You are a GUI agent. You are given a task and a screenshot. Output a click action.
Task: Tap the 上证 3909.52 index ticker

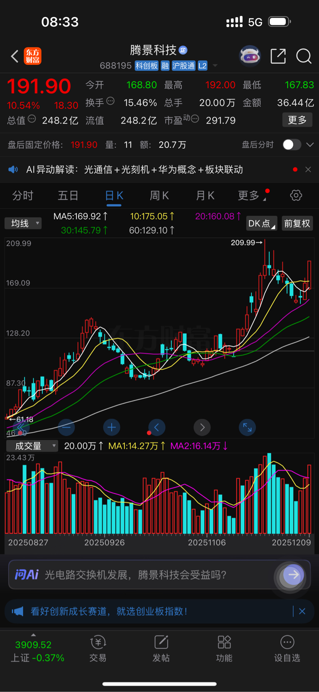[x=37, y=651]
